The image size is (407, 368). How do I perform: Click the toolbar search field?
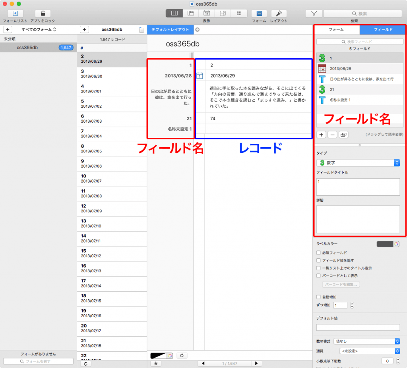tap(362, 13)
